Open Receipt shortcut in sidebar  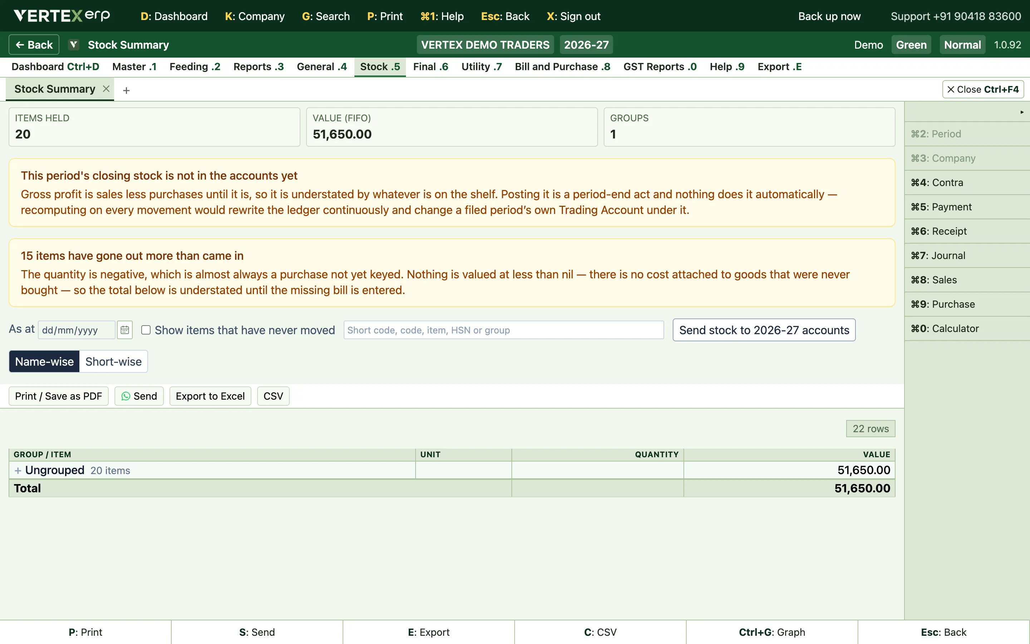(967, 231)
